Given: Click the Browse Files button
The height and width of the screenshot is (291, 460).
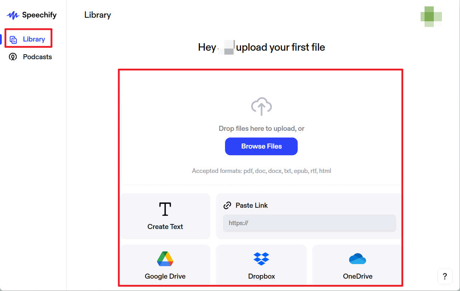Looking at the screenshot, I should (261, 146).
